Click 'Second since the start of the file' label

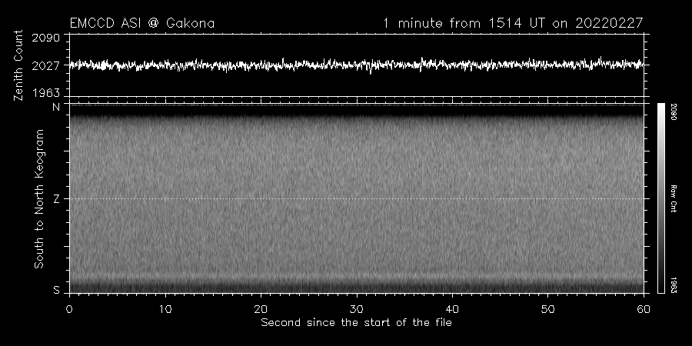[356, 323]
